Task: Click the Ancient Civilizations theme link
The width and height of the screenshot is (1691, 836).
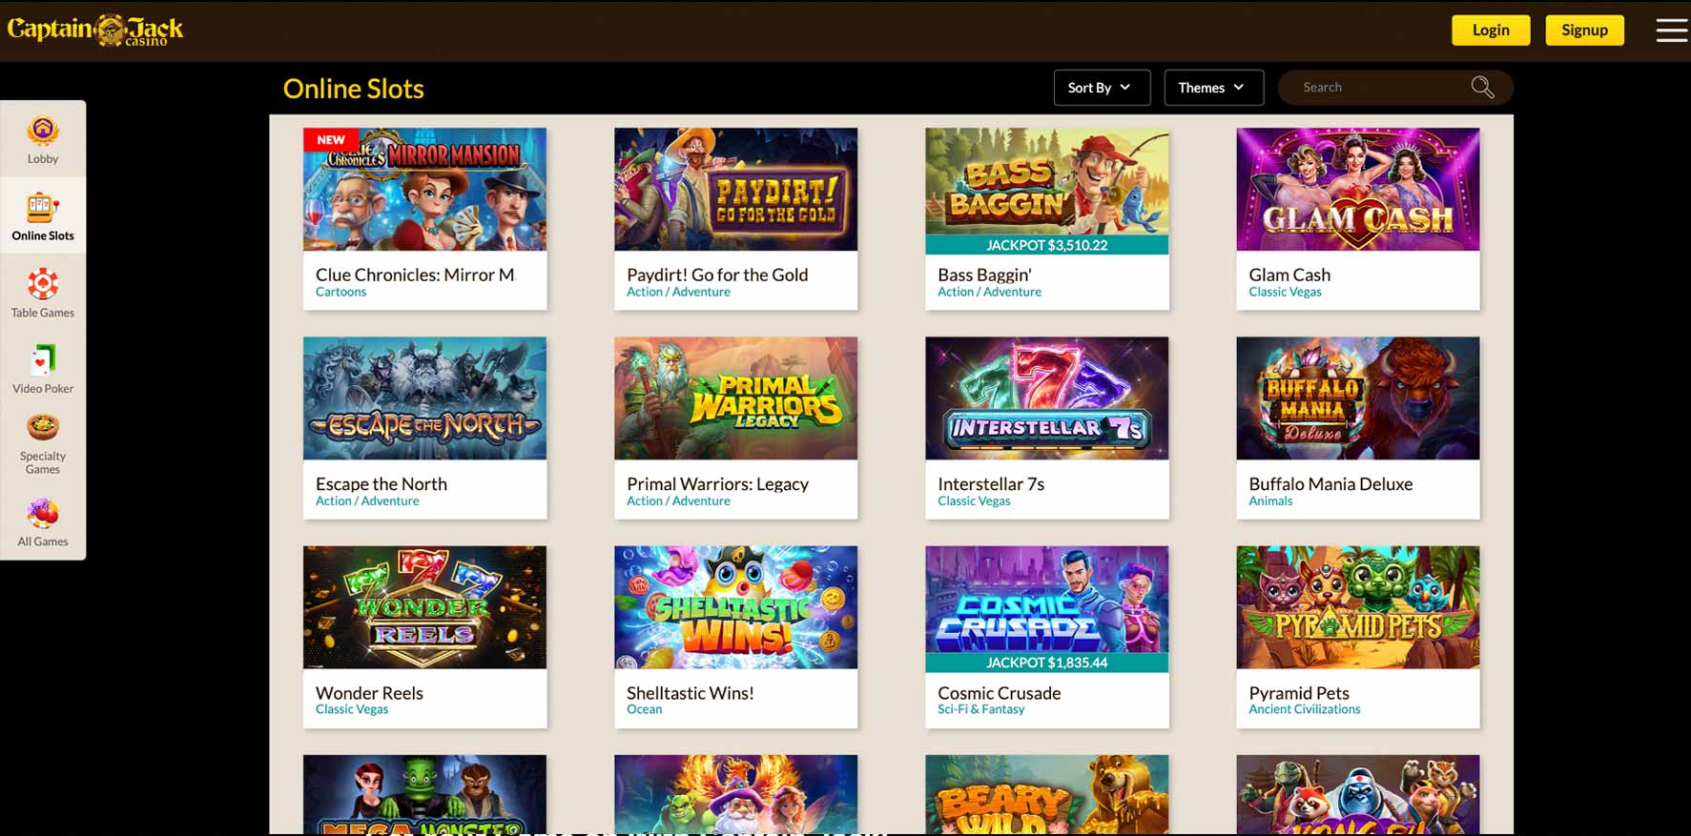Action: tap(1304, 709)
